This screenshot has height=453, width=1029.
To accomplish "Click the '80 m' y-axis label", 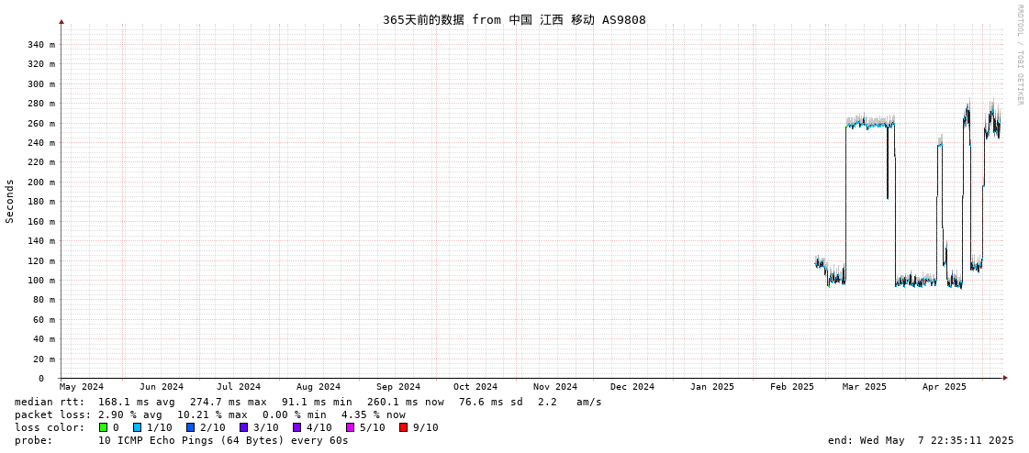I will [x=43, y=300].
